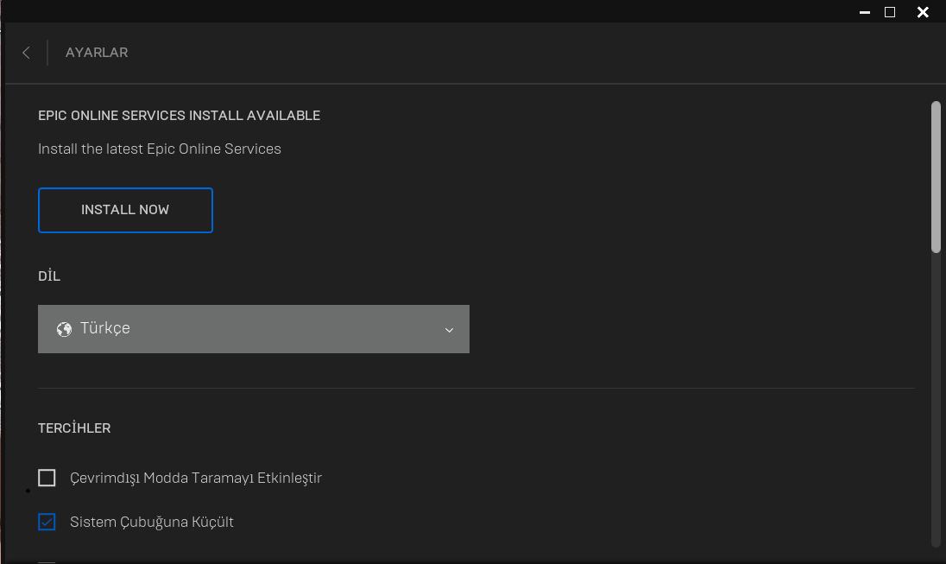Screen dimensions: 946x564
Task: Uncheck the Sistem Çubuğuna Küçült checkbox
Action: (x=47, y=522)
